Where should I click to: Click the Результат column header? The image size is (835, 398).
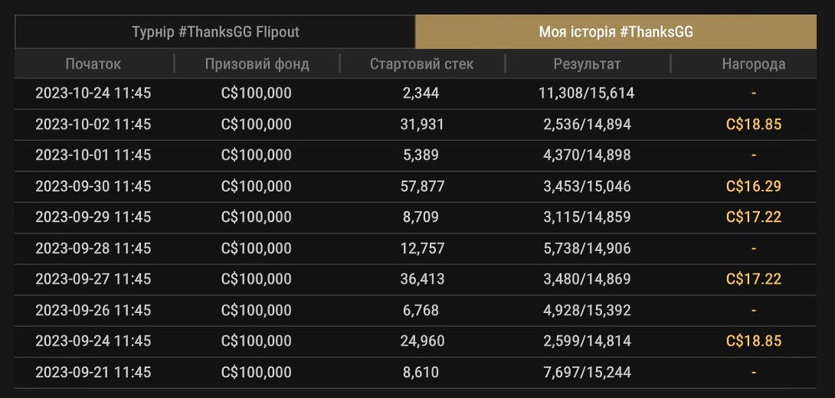point(587,64)
